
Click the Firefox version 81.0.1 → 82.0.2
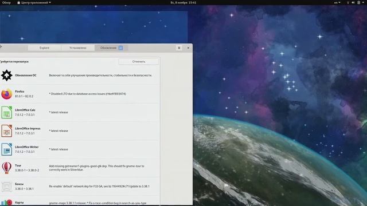click(x=24, y=96)
